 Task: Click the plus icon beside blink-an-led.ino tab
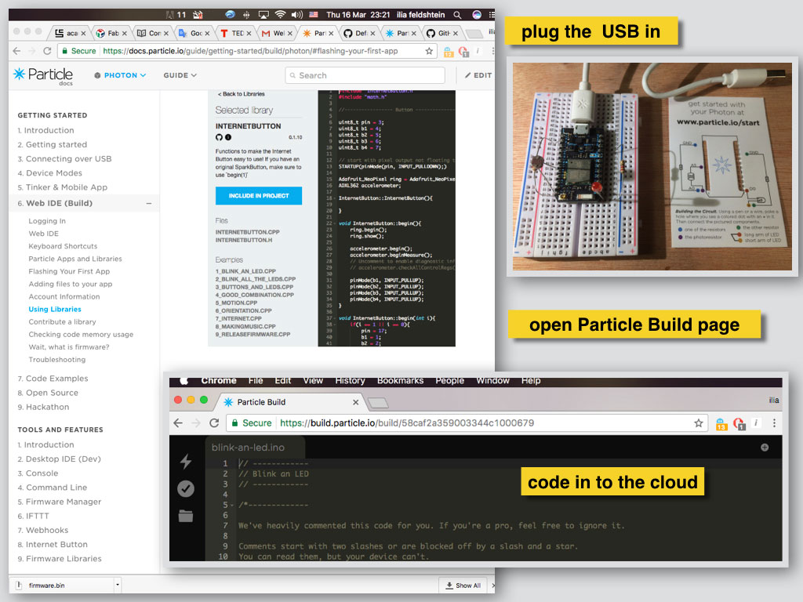tap(765, 448)
